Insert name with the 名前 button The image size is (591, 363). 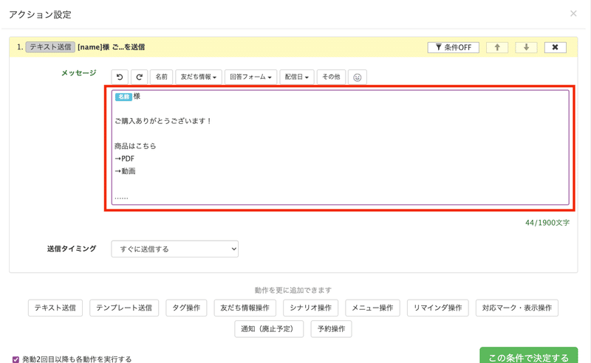click(x=161, y=77)
